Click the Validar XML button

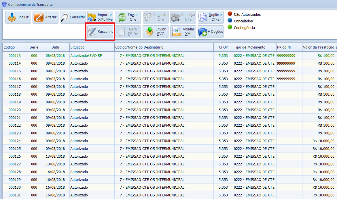183,32
